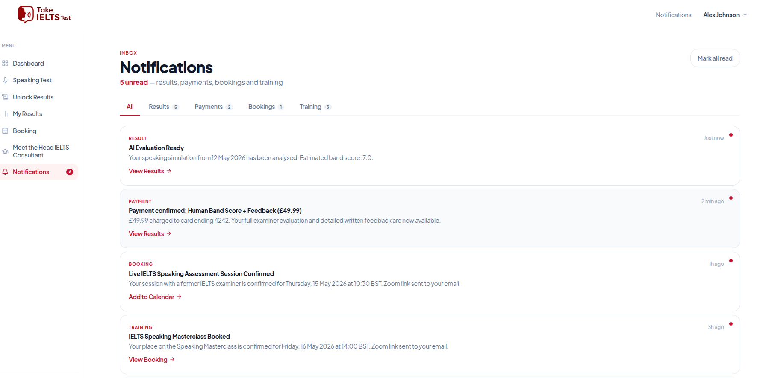Switch to the Payments tab
The height and width of the screenshot is (378, 769).
point(213,107)
